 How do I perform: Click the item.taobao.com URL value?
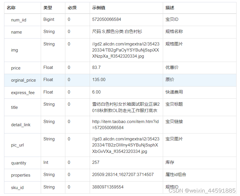click(x=125, y=124)
